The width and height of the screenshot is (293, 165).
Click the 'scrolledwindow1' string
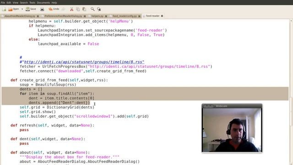click(x=93, y=116)
